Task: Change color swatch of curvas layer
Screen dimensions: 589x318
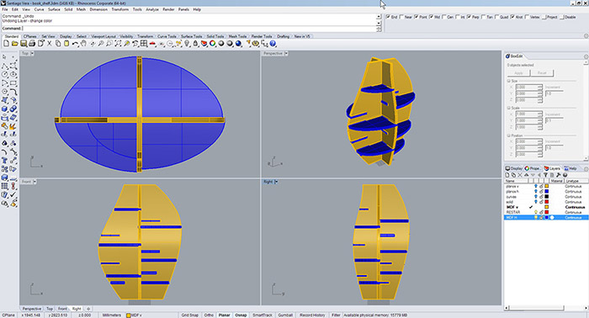Action: (x=547, y=197)
